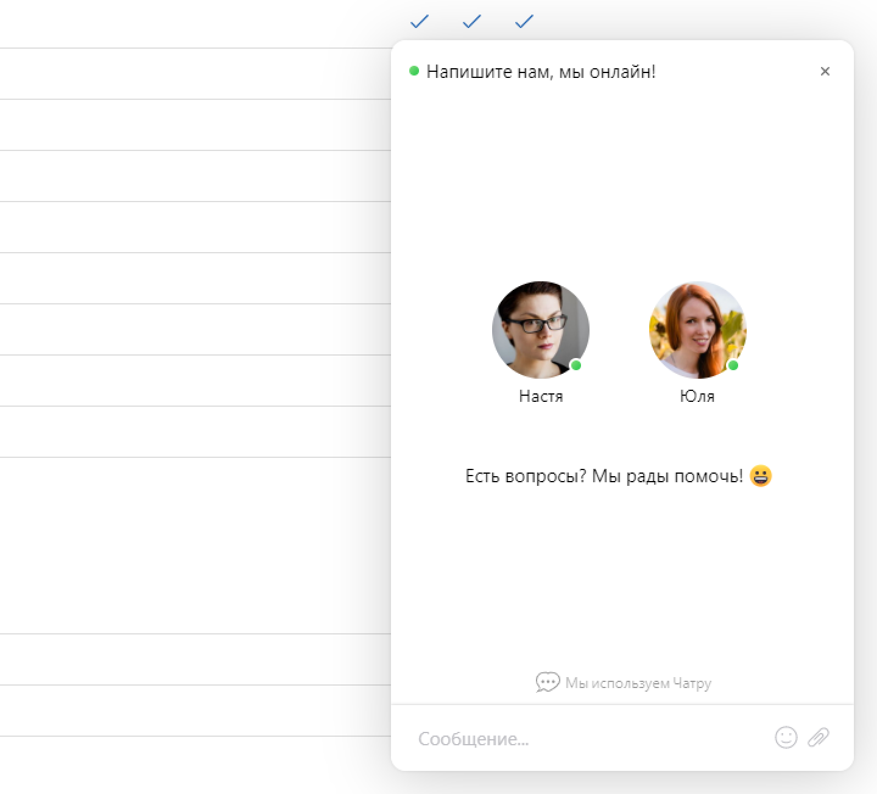Select Настя's avatar photo
The height and width of the screenshot is (794, 877).
click(x=541, y=329)
